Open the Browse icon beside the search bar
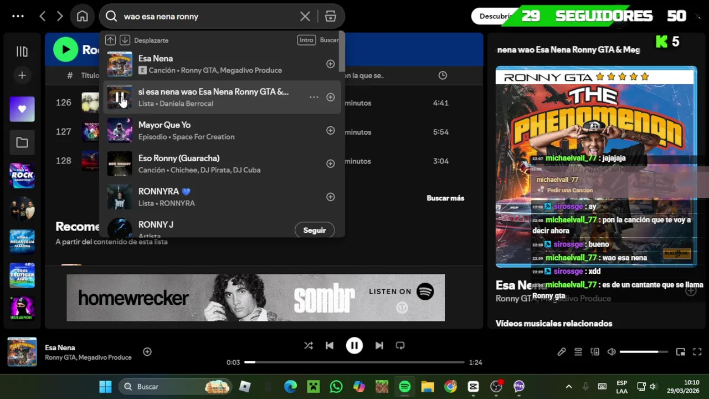This screenshot has height=399, width=709. click(331, 16)
